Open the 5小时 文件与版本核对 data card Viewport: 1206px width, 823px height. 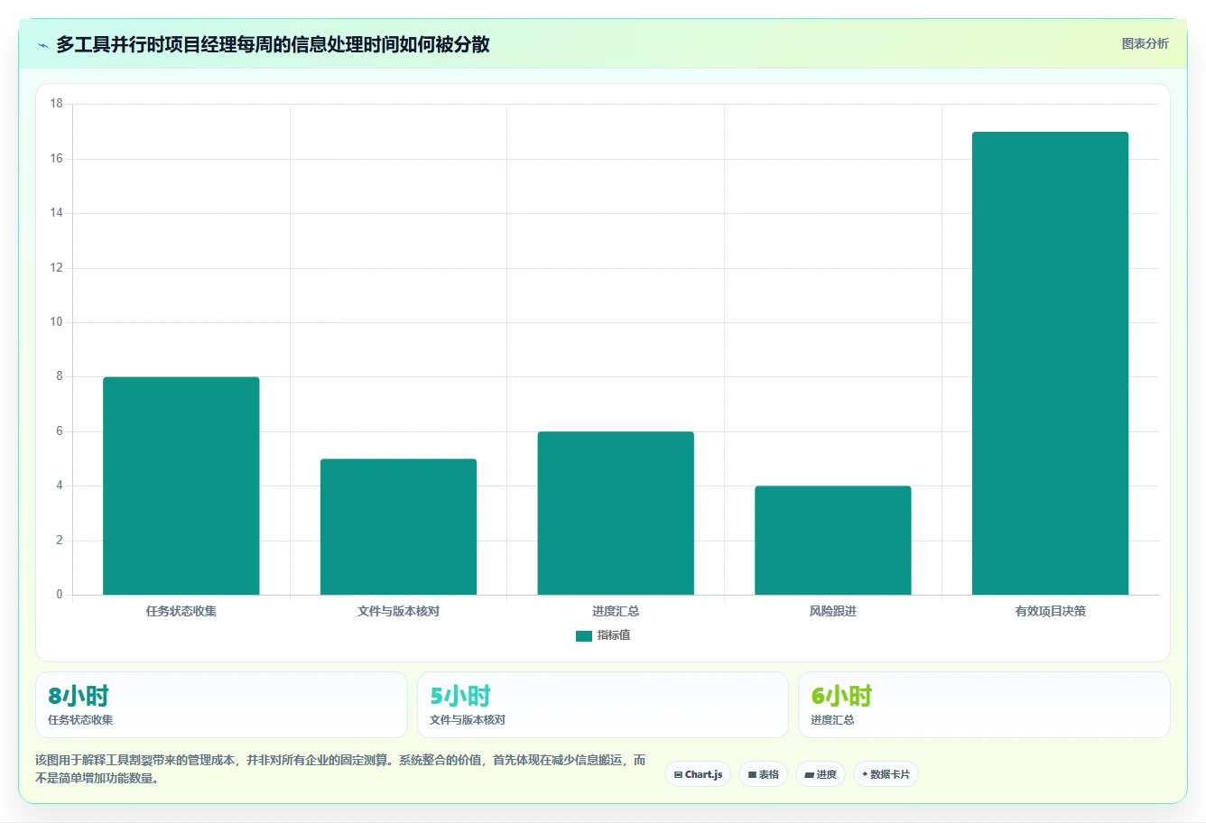(x=603, y=705)
